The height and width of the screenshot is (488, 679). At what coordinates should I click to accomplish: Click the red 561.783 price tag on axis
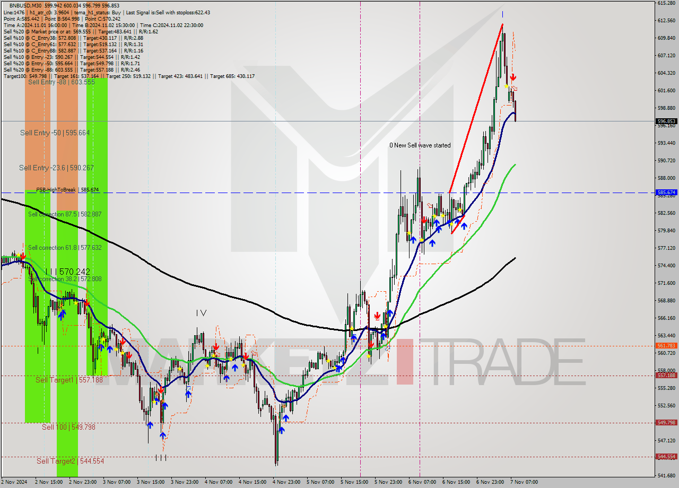(666, 346)
